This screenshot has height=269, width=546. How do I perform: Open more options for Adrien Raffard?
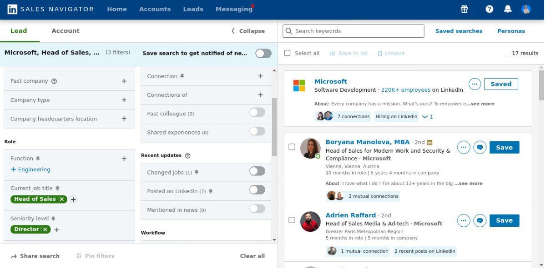pos(464,220)
